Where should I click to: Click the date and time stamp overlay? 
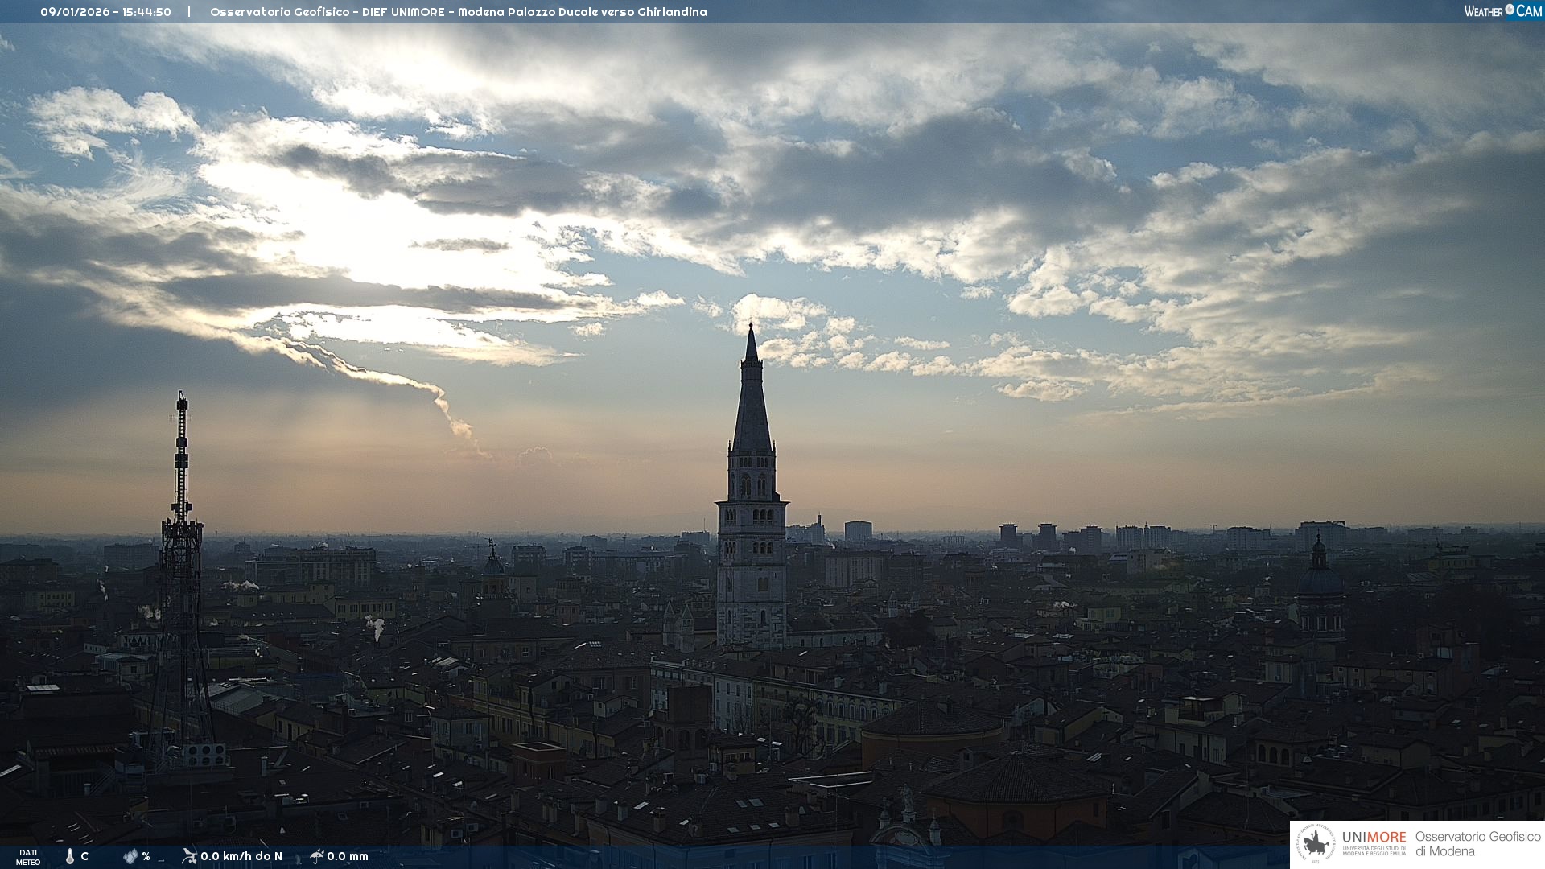coord(105,12)
